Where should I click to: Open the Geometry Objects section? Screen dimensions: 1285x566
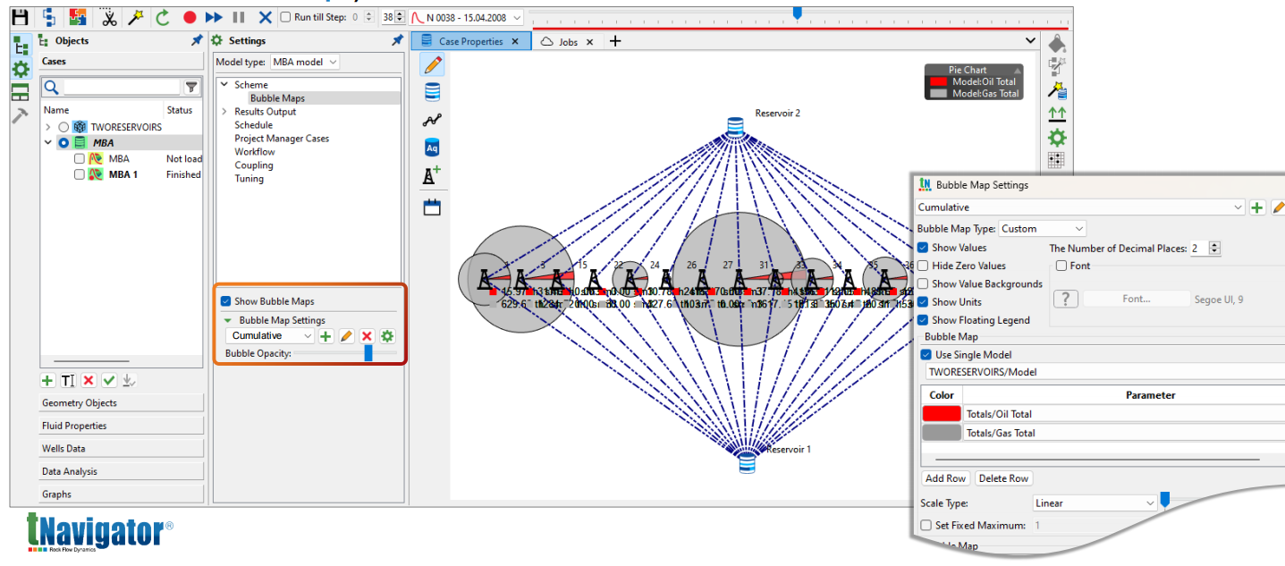(122, 403)
